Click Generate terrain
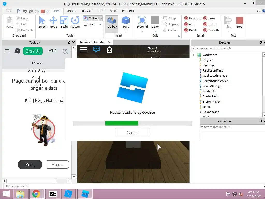This screenshot has width=265, height=199. (193, 18)
